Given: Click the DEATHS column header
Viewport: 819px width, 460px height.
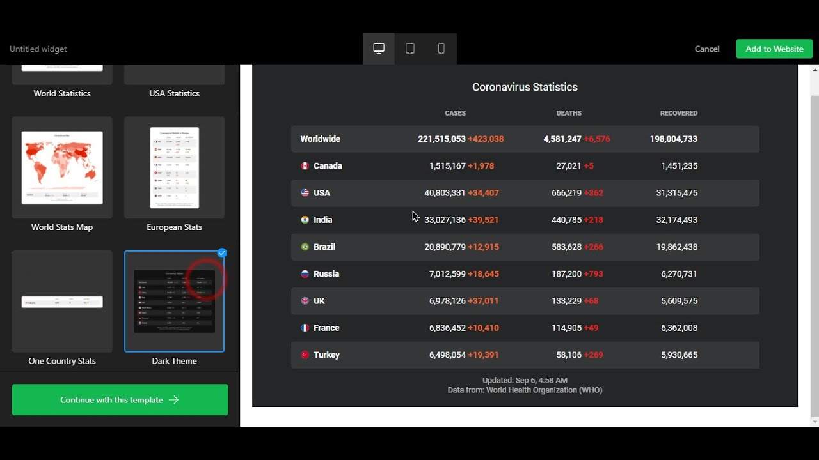Looking at the screenshot, I should [569, 113].
